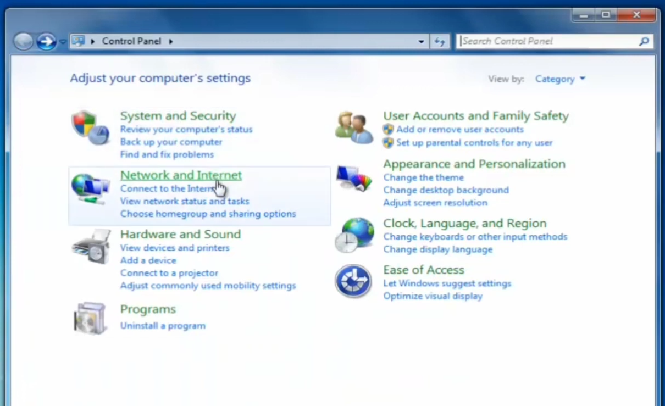The image size is (665, 406).
Task: Open the Uninstall a program link
Action: click(x=163, y=325)
